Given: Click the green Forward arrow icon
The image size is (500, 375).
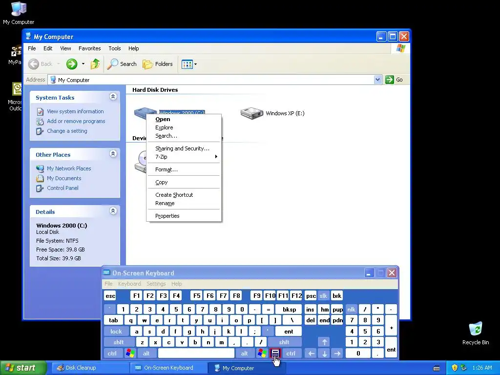Looking at the screenshot, I should pyautogui.click(x=72, y=64).
